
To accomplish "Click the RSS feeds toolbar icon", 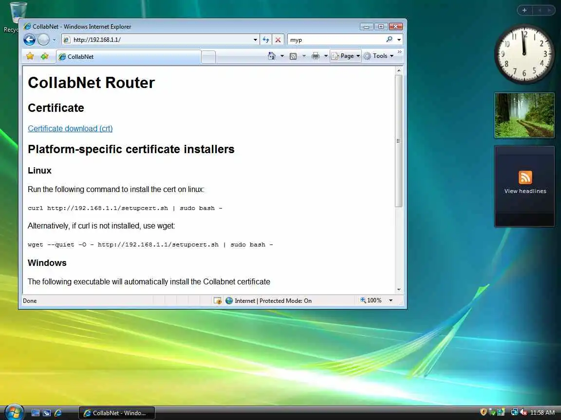I will tap(293, 56).
